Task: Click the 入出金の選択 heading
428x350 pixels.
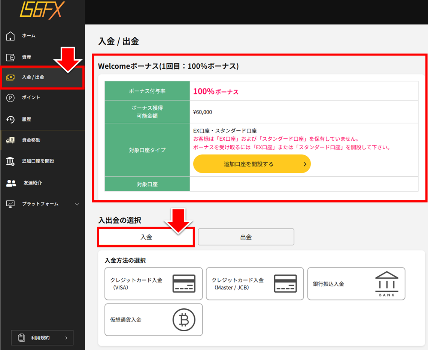Action: click(119, 220)
